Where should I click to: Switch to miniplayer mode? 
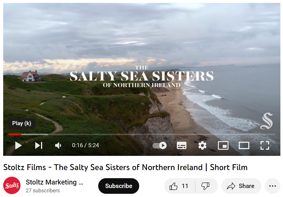(223, 145)
